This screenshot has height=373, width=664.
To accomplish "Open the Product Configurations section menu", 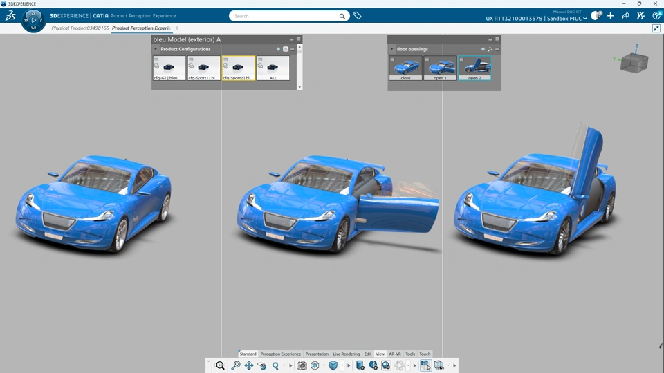I will (x=292, y=49).
